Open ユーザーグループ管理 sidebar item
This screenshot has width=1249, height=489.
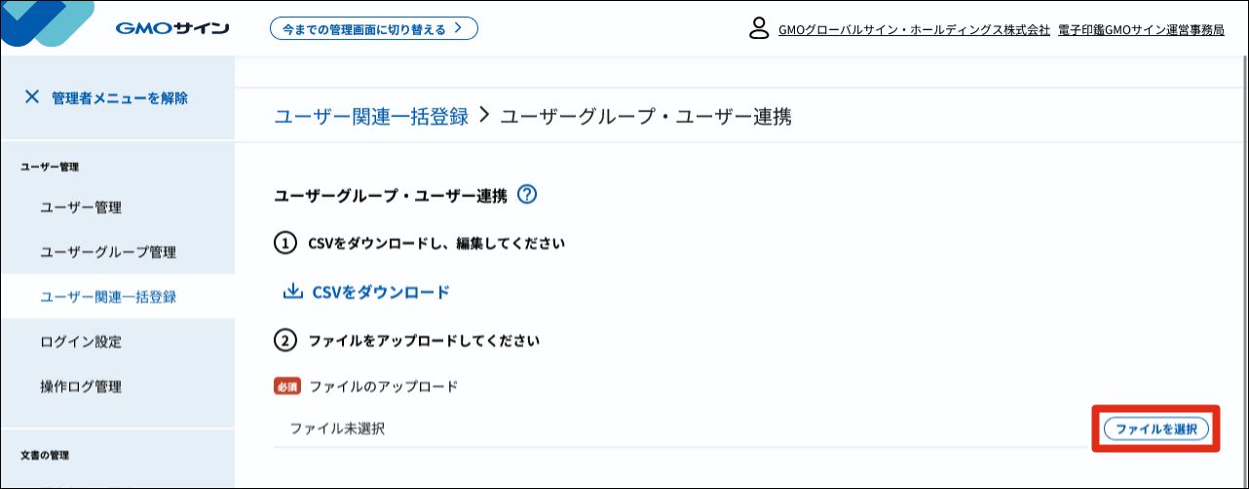pos(108,252)
